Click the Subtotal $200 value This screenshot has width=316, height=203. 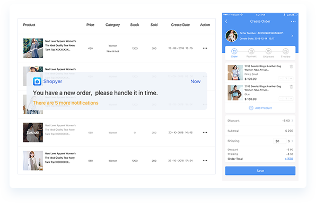click(289, 131)
